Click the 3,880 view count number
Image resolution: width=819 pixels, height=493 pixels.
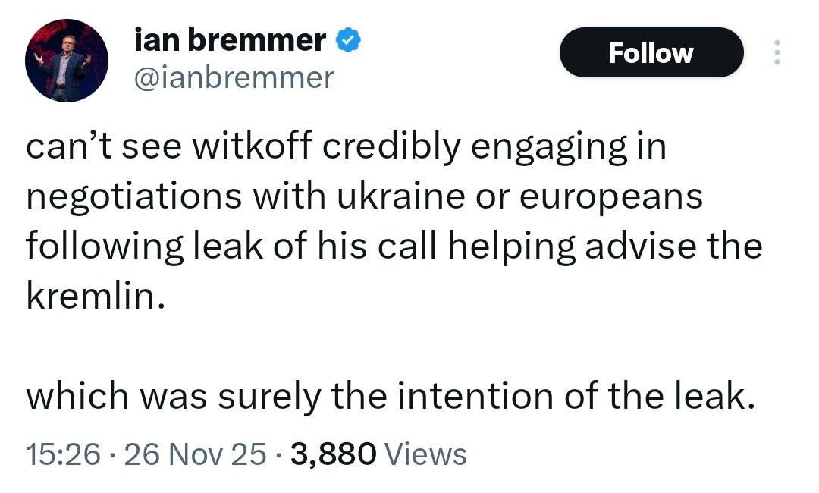(333, 454)
